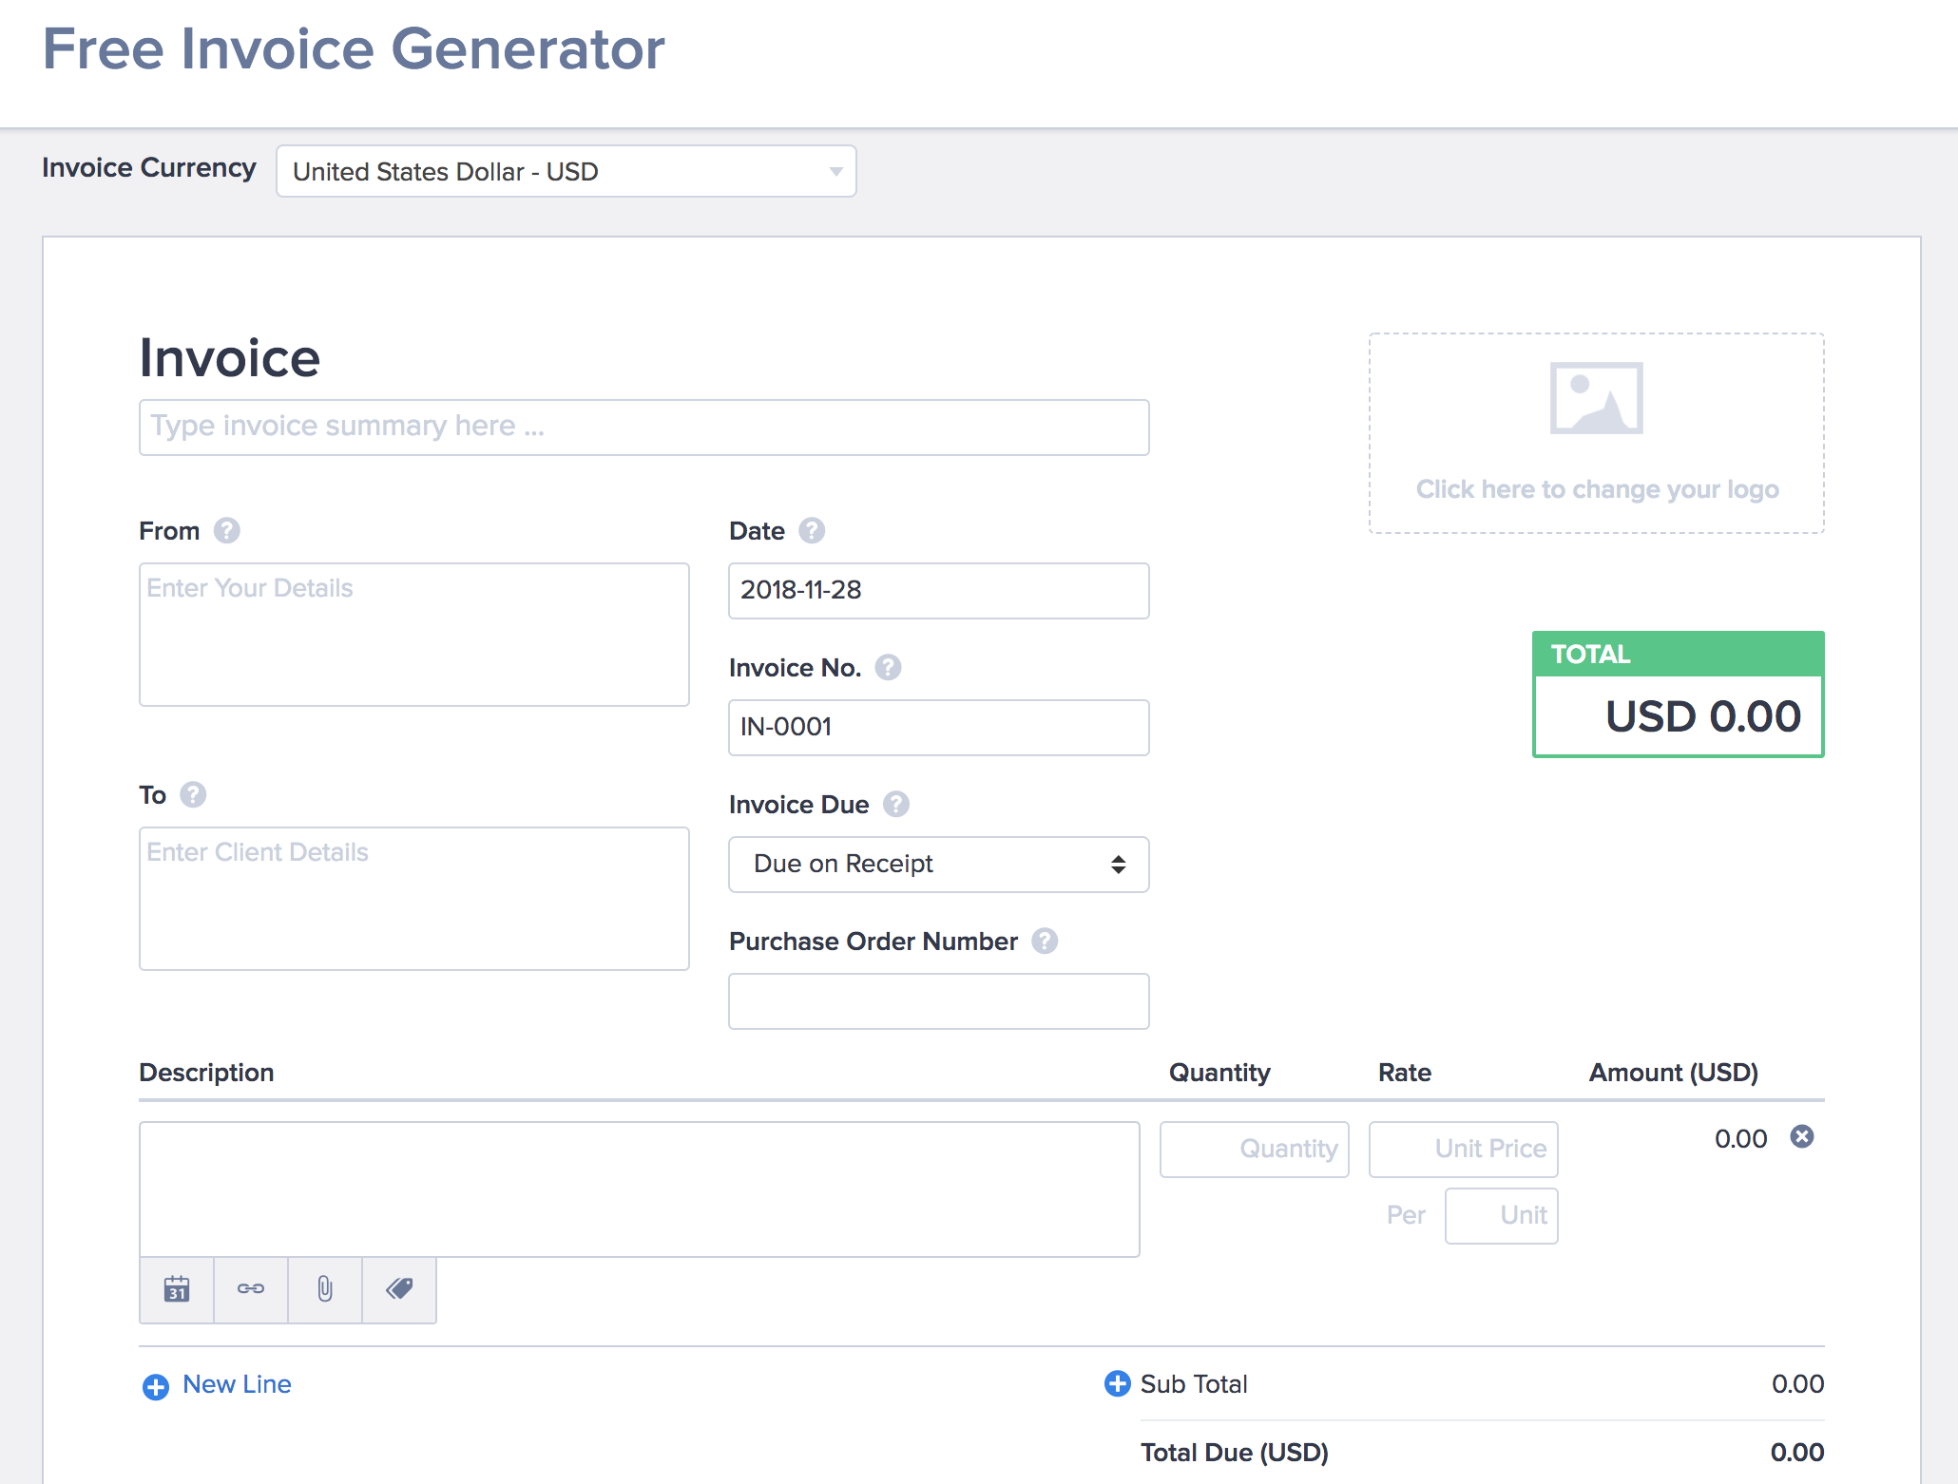The height and width of the screenshot is (1484, 1958).
Task: Click the plus icon beside Sub Total
Action: pos(1117,1383)
